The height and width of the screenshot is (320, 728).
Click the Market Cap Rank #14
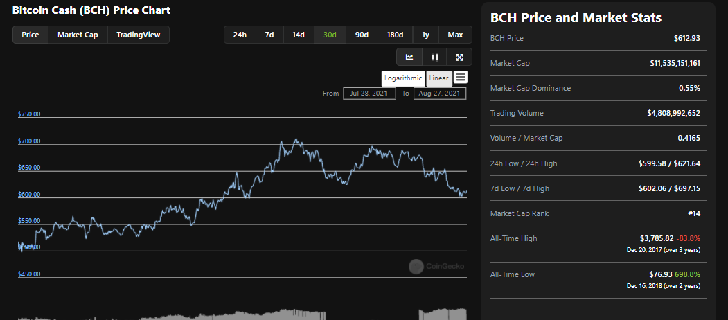point(694,213)
